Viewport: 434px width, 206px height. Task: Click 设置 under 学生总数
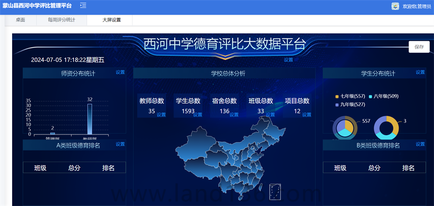pyautogui.click(x=198, y=115)
